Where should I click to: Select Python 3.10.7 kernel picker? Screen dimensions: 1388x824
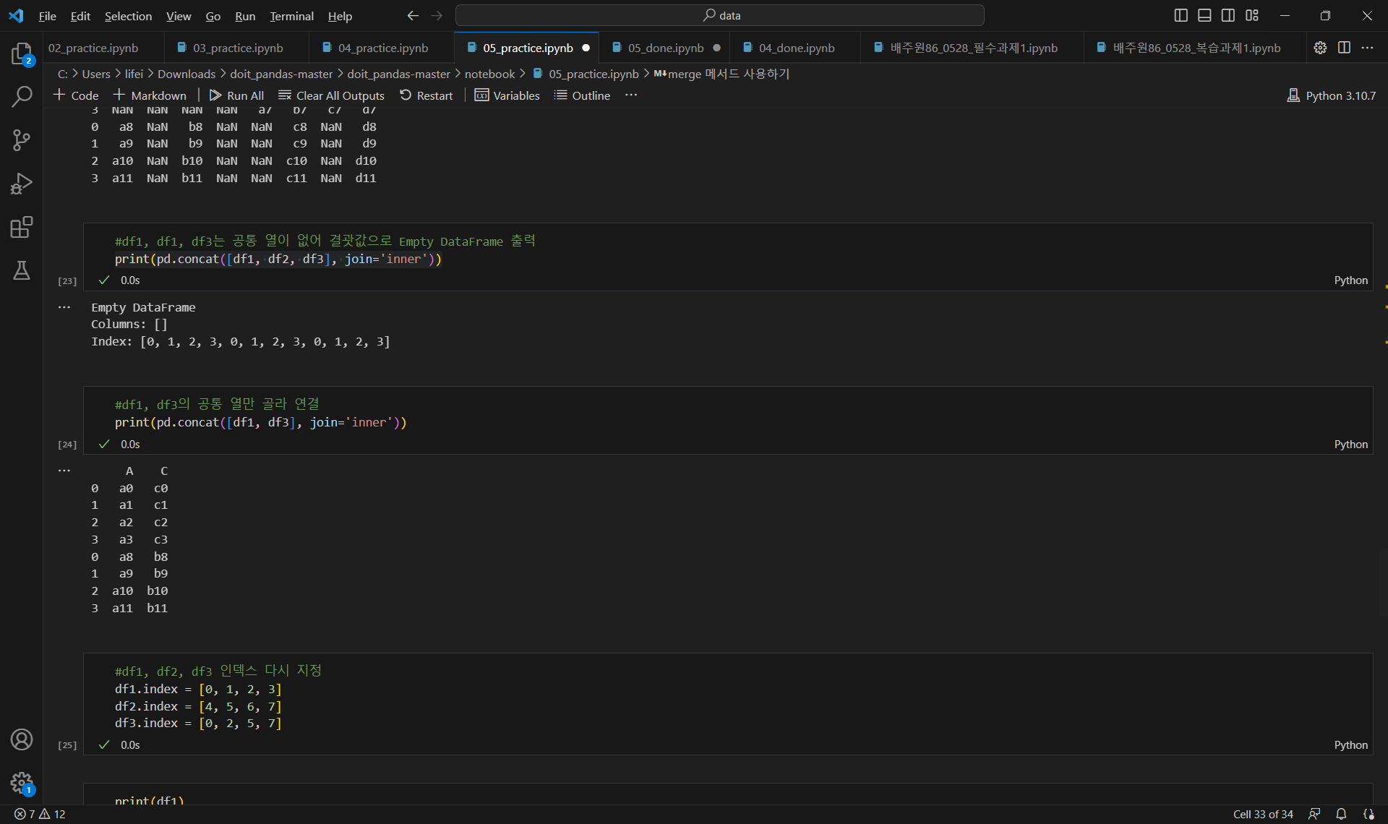coord(1332,95)
